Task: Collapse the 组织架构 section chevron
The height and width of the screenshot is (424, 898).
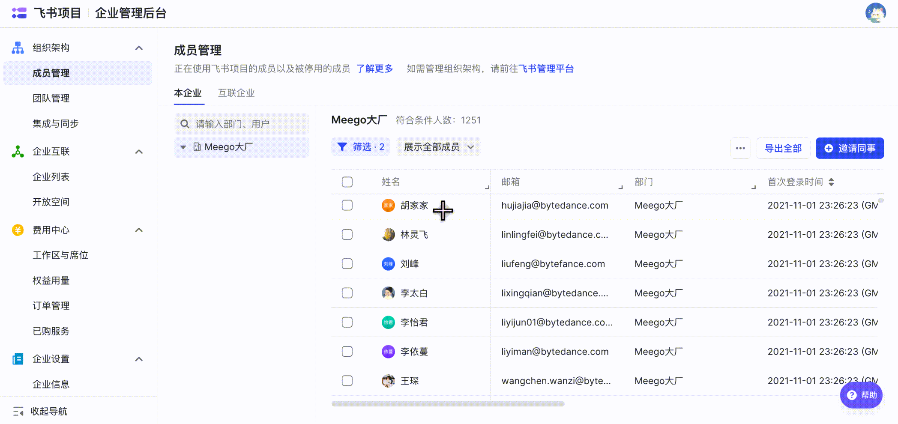Action: 139,48
